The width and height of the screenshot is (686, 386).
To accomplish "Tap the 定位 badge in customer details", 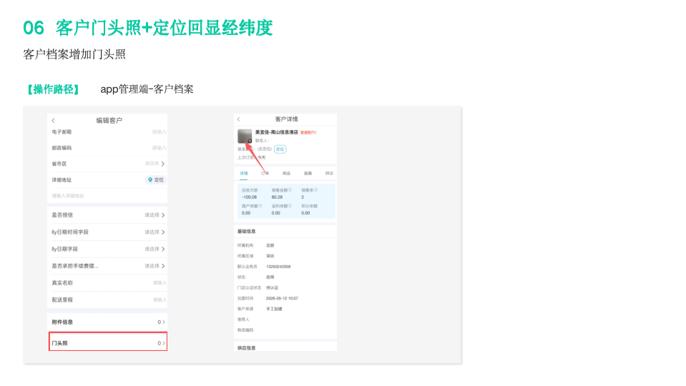I will [280, 149].
